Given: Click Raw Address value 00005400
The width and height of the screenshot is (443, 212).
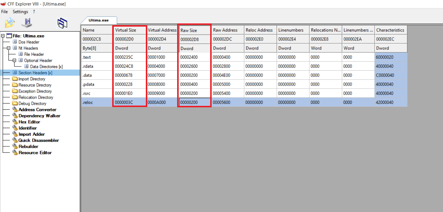Looking at the screenshot, I should click(x=228, y=93).
